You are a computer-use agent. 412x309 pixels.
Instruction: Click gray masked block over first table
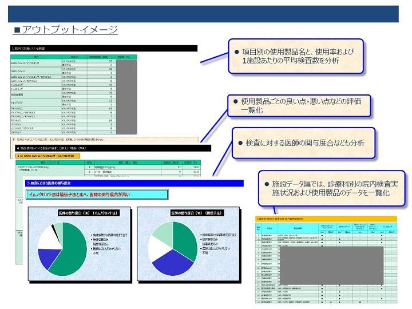pyautogui.click(x=126, y=97)
